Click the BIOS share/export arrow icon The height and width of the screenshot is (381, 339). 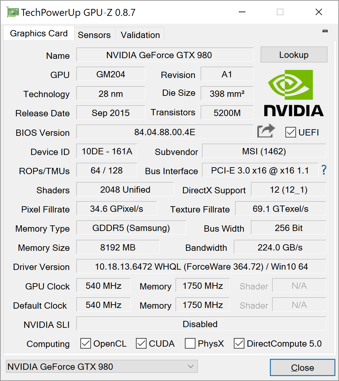266,131
